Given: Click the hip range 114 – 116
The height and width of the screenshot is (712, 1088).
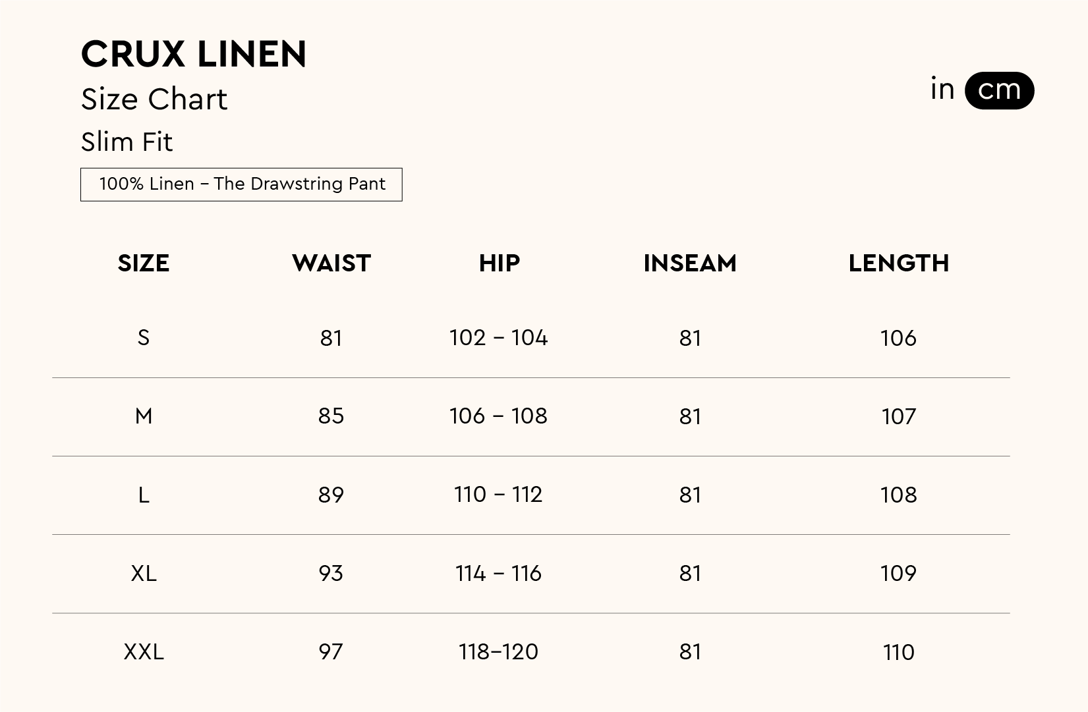Looking at the screenshot, I should [498, 574].
